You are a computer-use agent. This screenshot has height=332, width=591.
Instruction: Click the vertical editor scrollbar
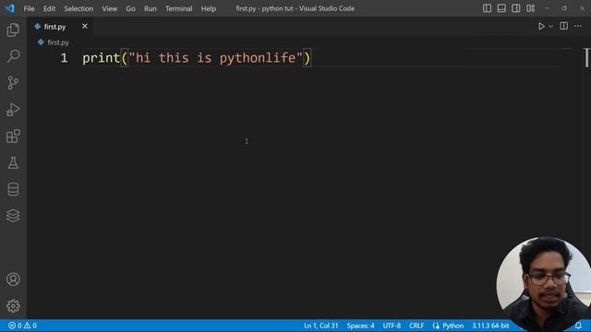[587, 58]
